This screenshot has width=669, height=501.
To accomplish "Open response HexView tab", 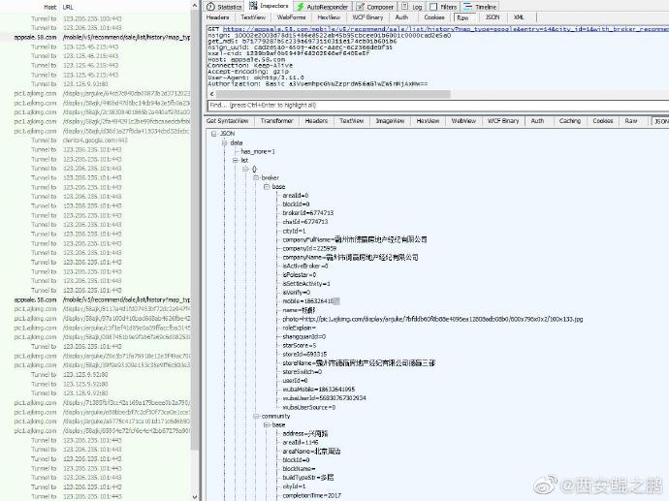I will [x=428, y=121].
